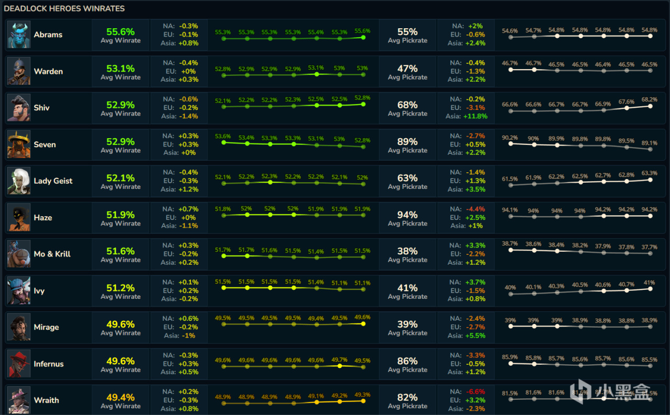The width and height of the screenshot is (670, 415).
Task: Click the Haze hero portrait icon
Action: tap(19, 218)
